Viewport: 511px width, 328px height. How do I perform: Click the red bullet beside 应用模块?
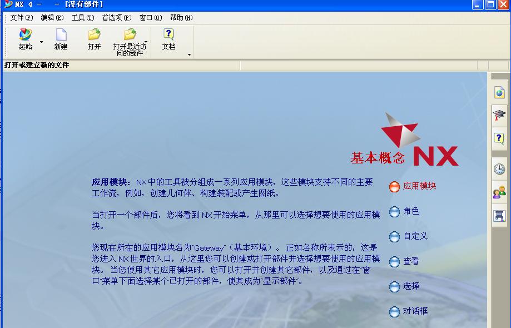394,187
